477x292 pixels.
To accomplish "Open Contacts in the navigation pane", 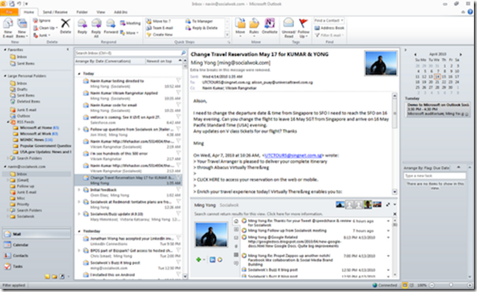I will (x=36, y=256).
